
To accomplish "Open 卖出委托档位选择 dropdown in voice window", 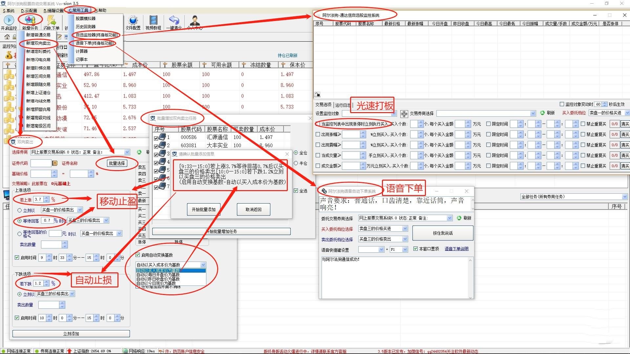I will [383, 239].
